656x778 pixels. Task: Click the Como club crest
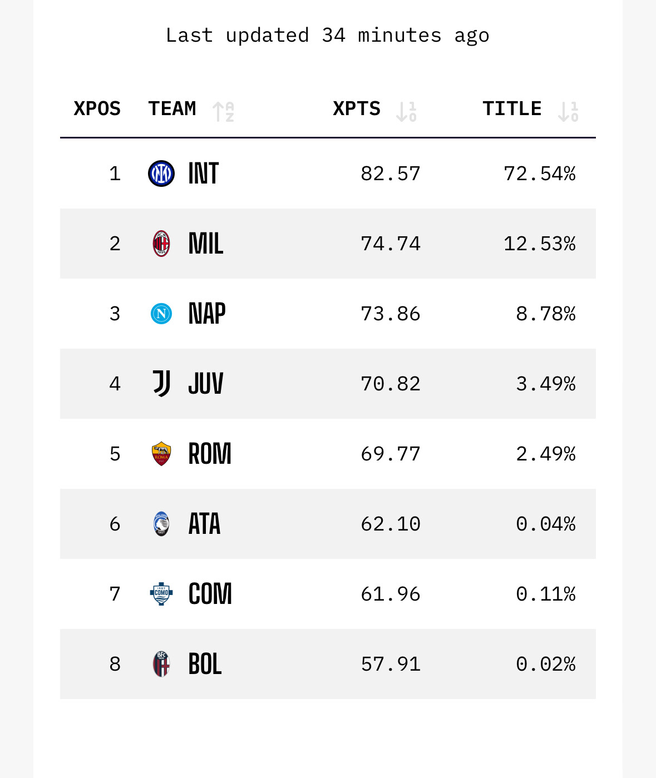point(161,594)
